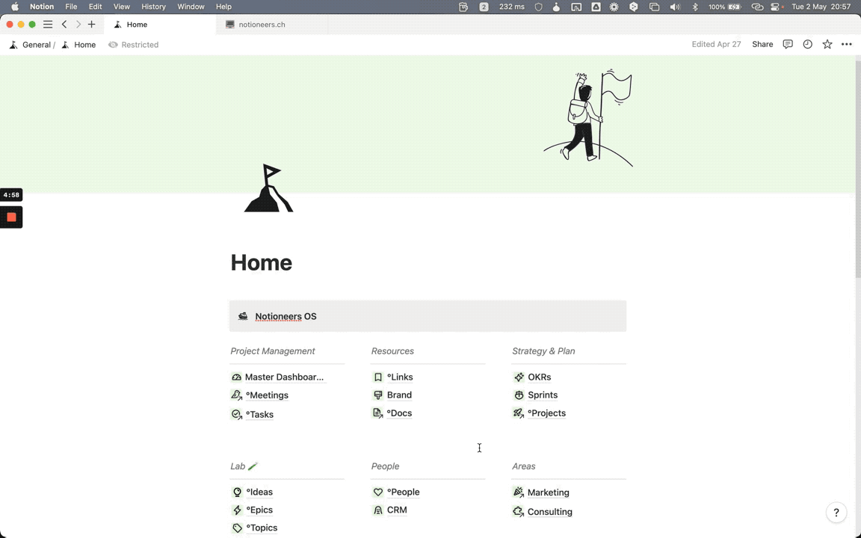Viewport: 861px width, 538px height.
Task: Click the tag icon beside °Topics
Action: (237, 528)
